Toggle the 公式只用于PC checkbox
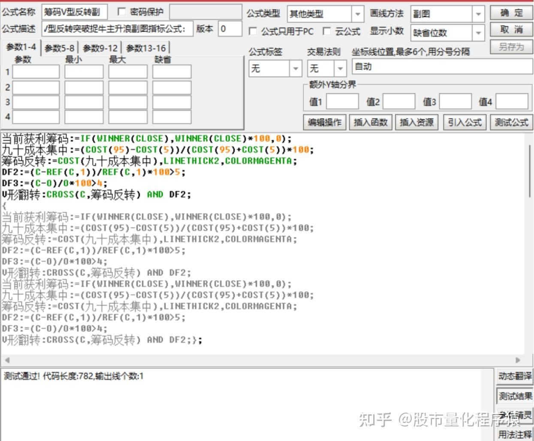 253,31
